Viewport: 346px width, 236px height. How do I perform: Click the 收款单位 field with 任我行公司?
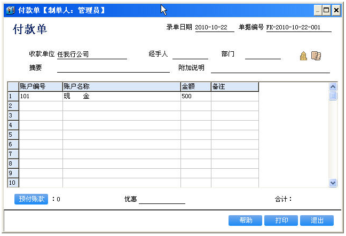(x=92, y=54)
